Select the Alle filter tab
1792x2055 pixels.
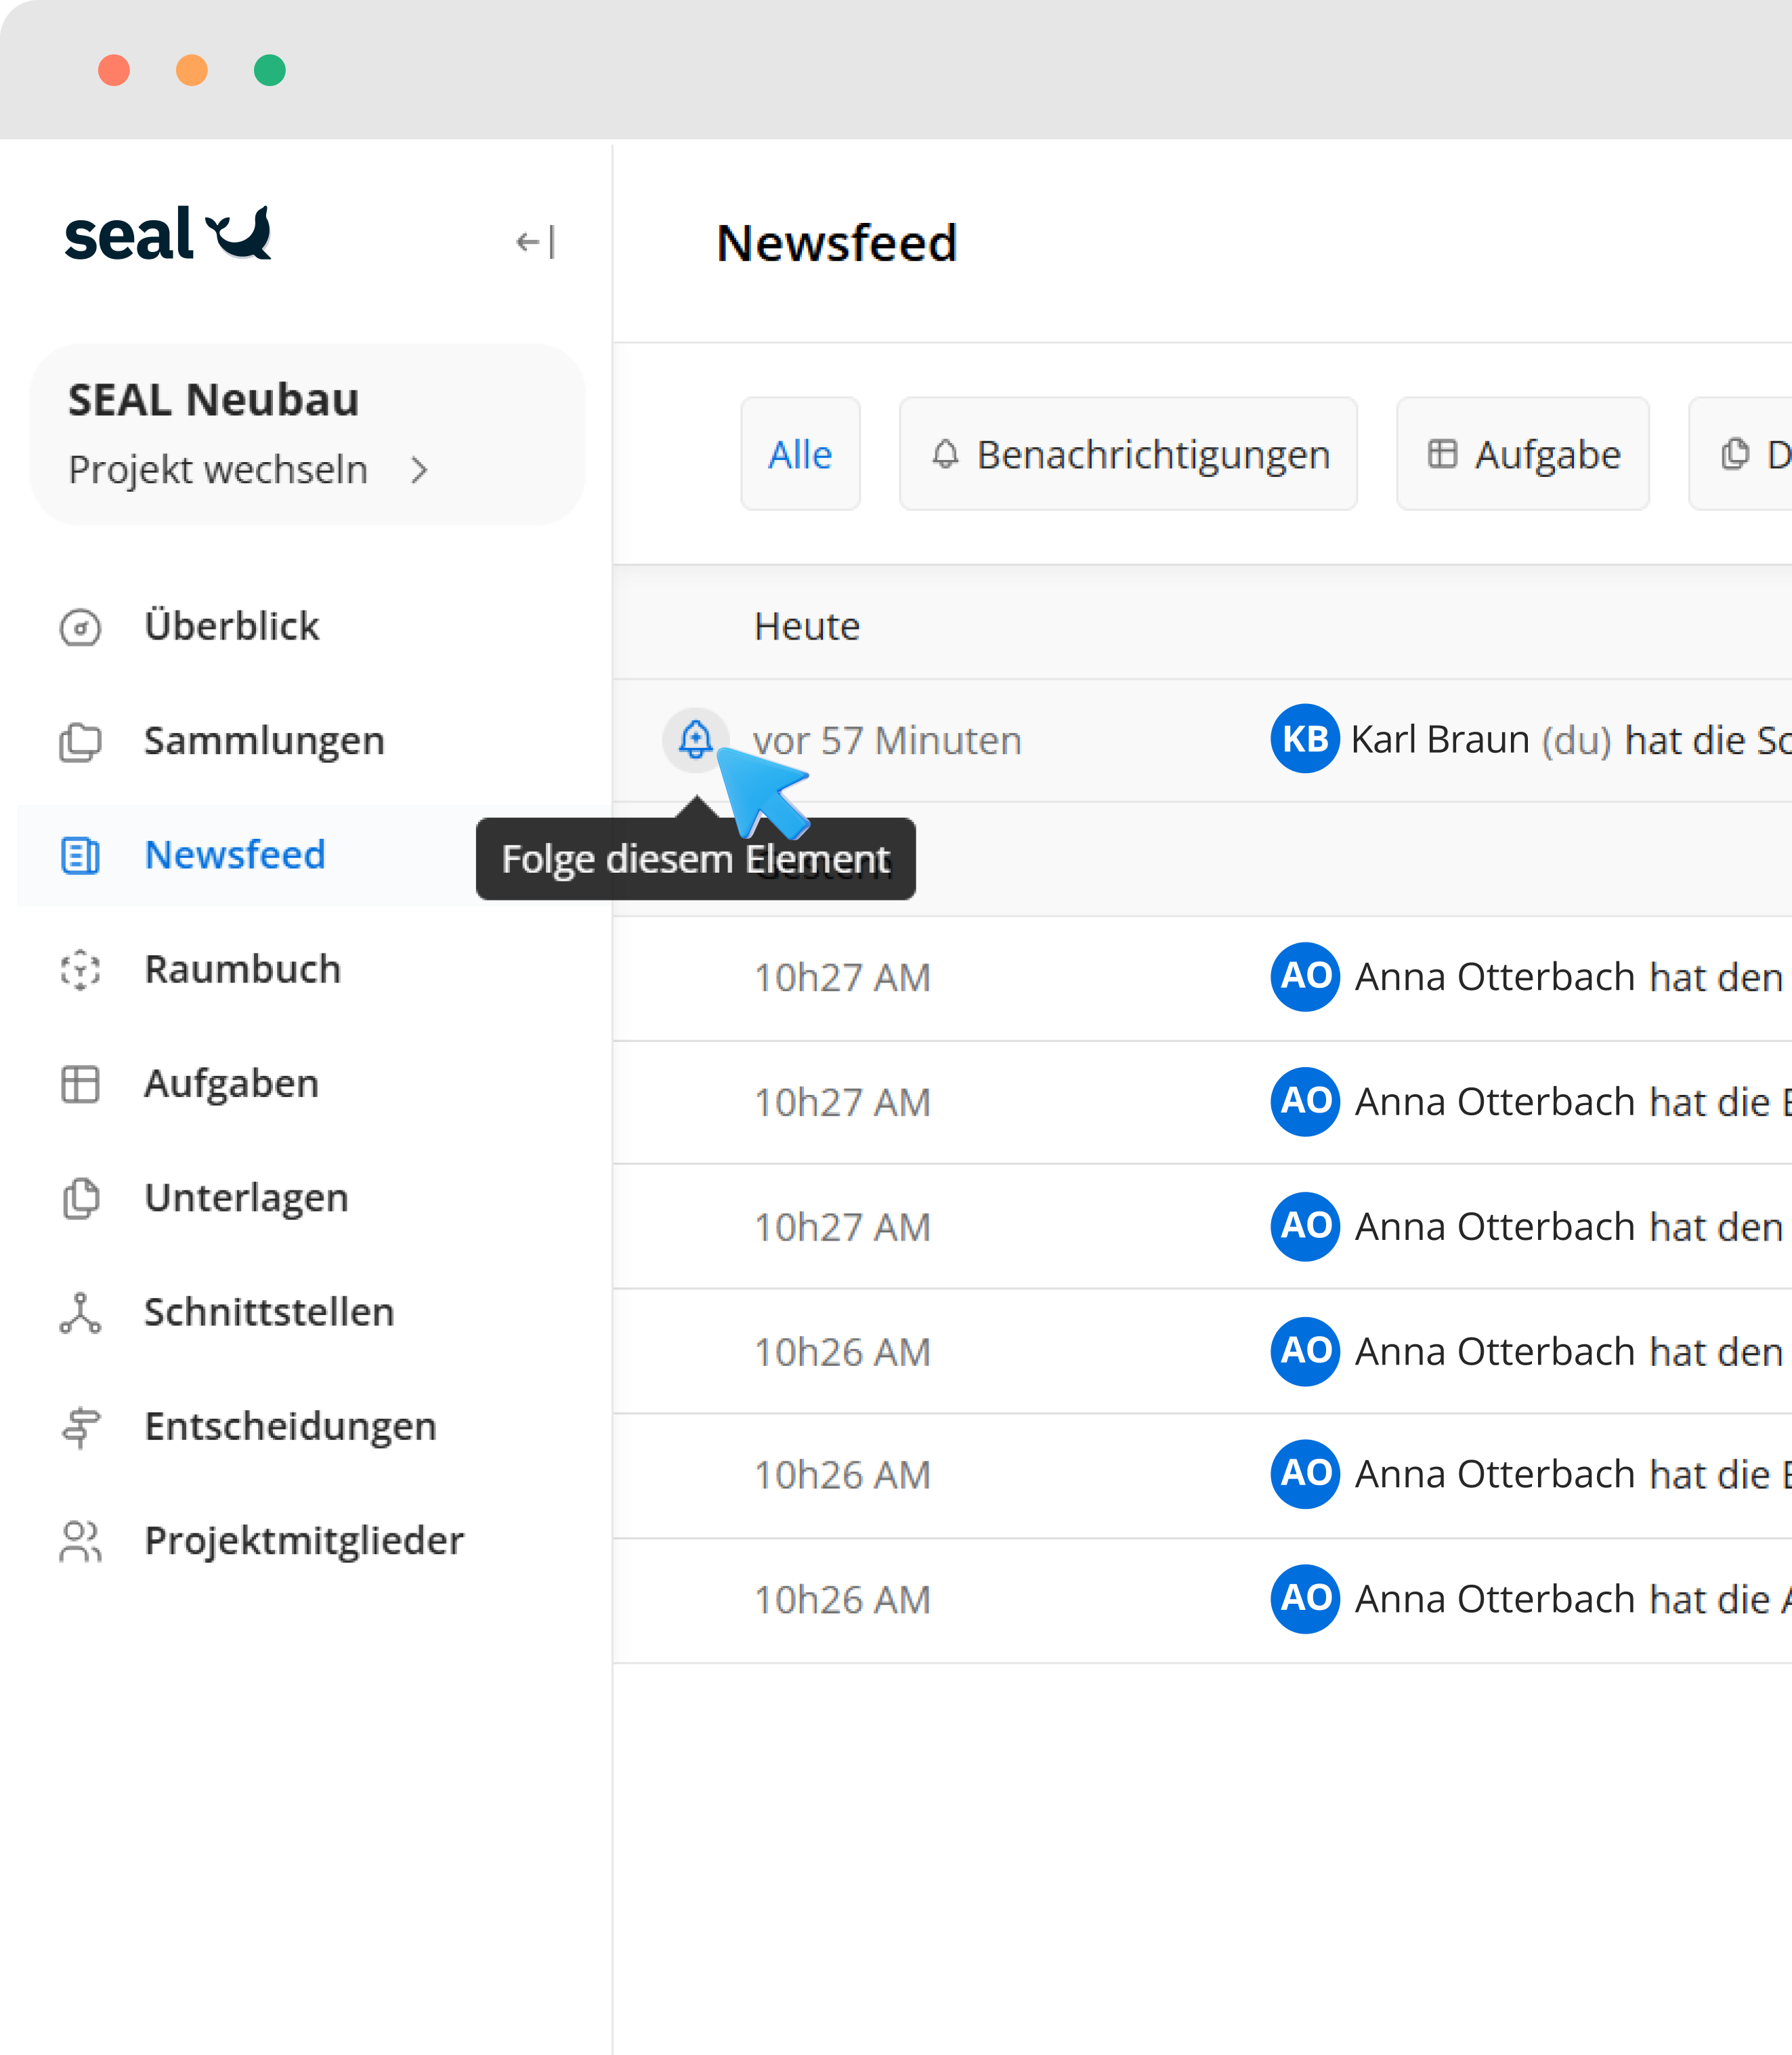pyautogui.click(x=800, y=454)
